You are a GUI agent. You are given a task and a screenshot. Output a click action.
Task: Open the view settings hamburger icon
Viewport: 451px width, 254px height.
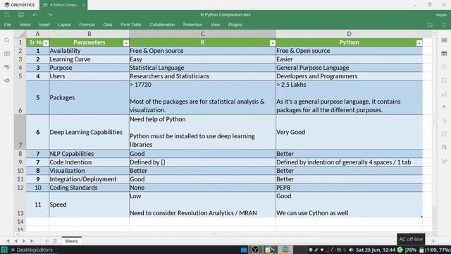pos(444,25)
